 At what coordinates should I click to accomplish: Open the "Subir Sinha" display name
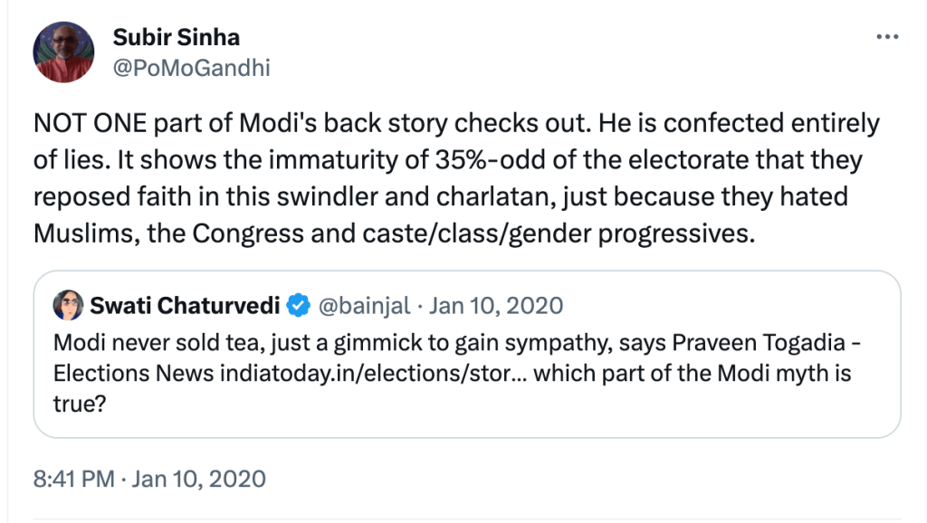pos(176,38)
